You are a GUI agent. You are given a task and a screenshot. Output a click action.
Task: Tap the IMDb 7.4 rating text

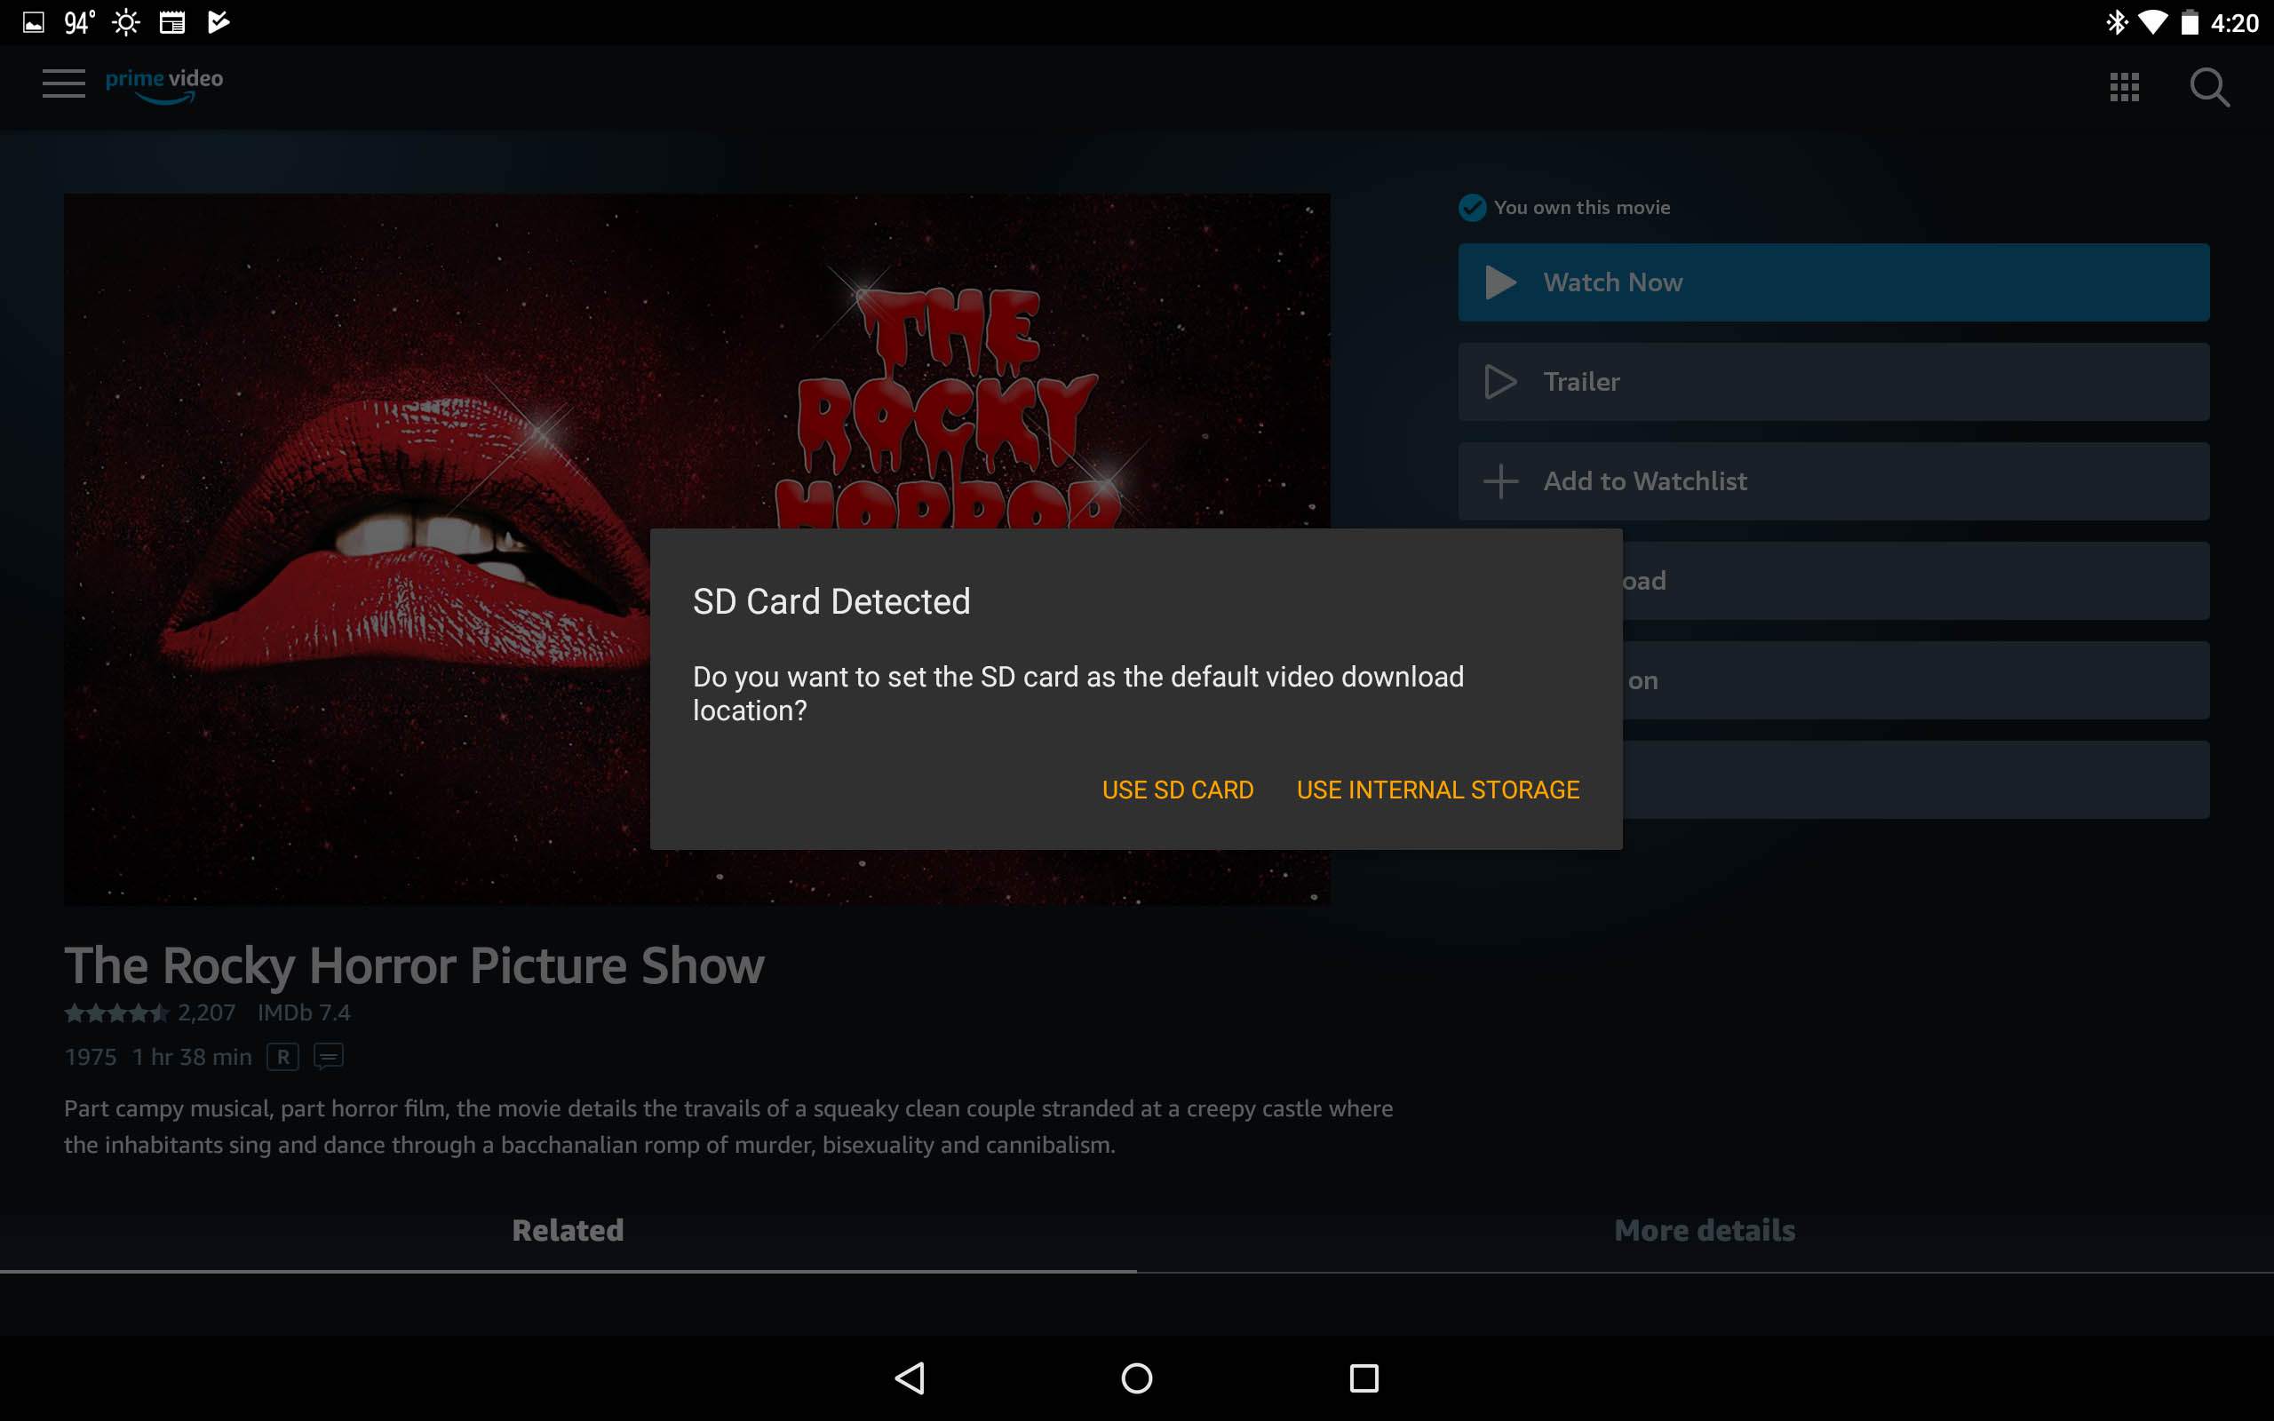point(304,1013)
